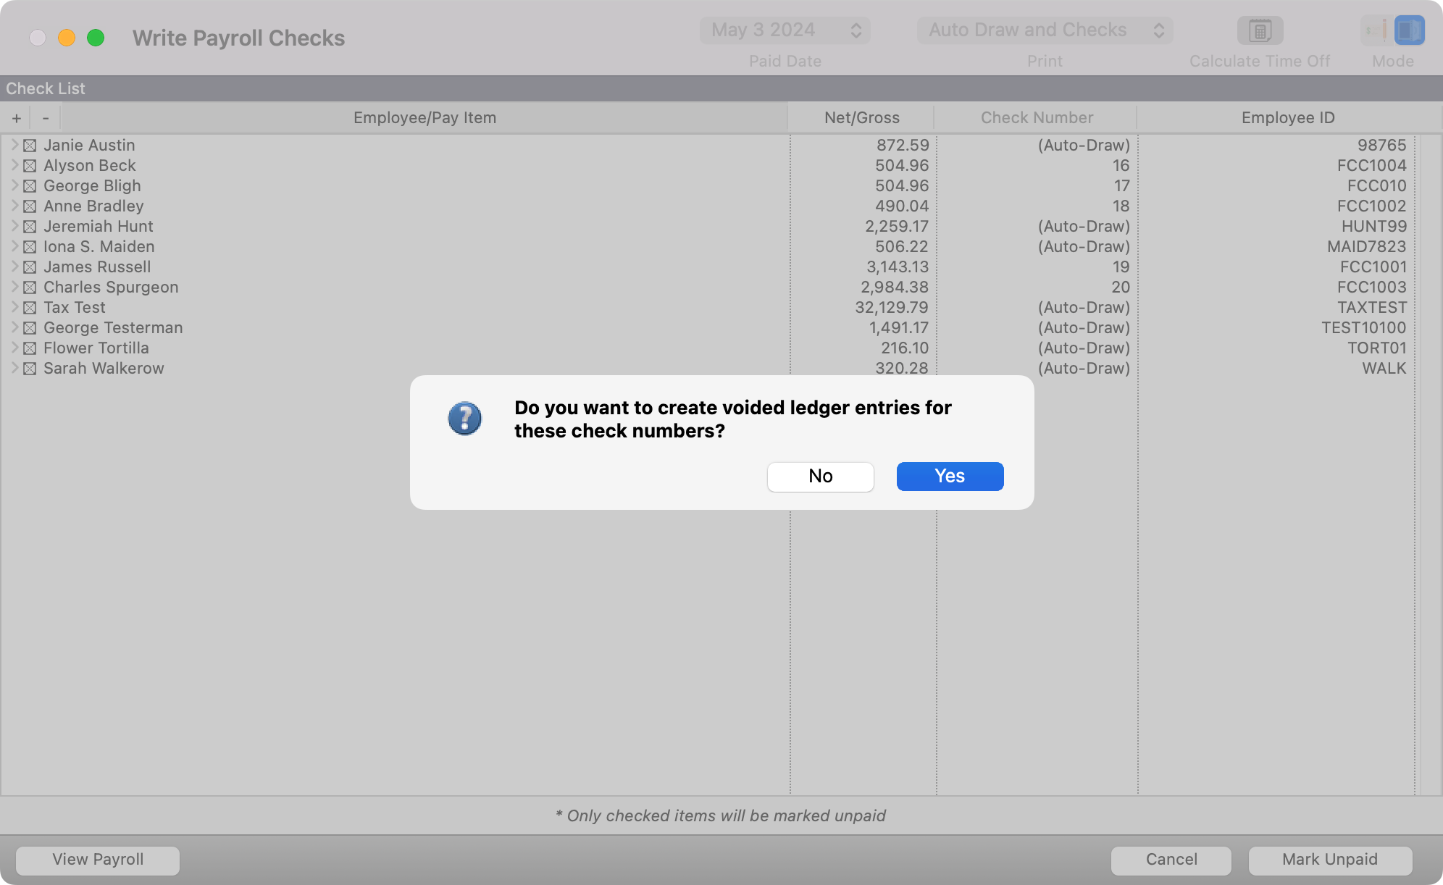
Task: Expand the Alyson Beck row chevron
Action: click(14, 165)
